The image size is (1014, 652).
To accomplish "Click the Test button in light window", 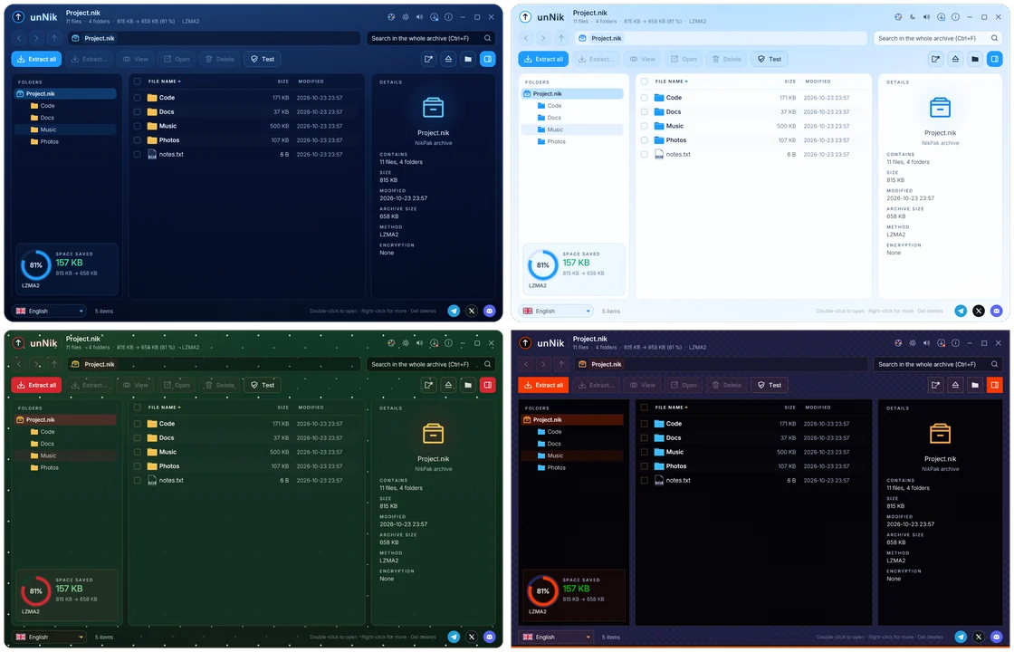I will point(770,59).
